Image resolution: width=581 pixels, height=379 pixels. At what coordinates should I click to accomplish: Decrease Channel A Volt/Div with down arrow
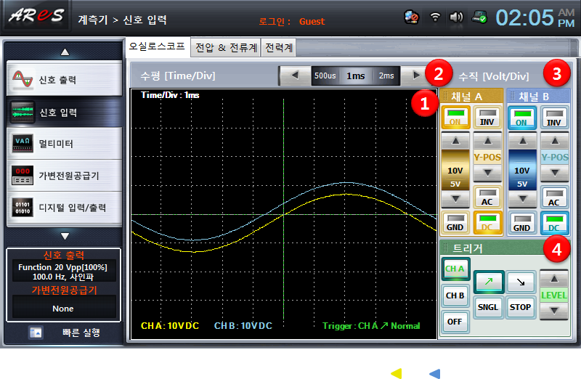[455, 199]
